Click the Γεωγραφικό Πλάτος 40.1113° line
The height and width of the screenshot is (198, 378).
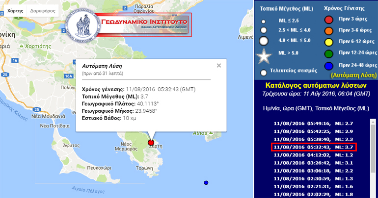pyautogui.click(x=120, y=104)
